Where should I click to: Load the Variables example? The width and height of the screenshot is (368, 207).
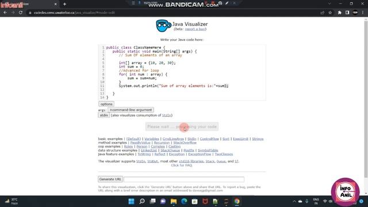pyautogui.click(x=152, y=139)
